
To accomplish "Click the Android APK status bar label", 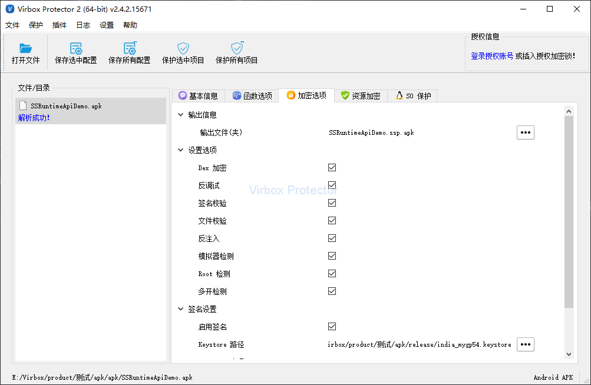I will 553,377.
